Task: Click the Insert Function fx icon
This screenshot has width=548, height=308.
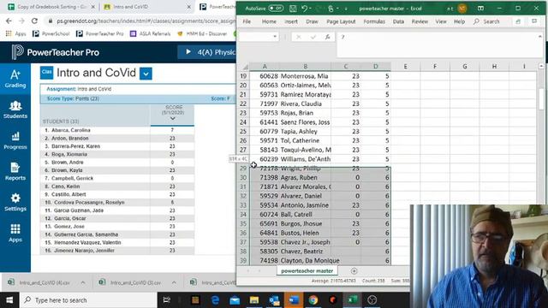Action: coord(327,37)
